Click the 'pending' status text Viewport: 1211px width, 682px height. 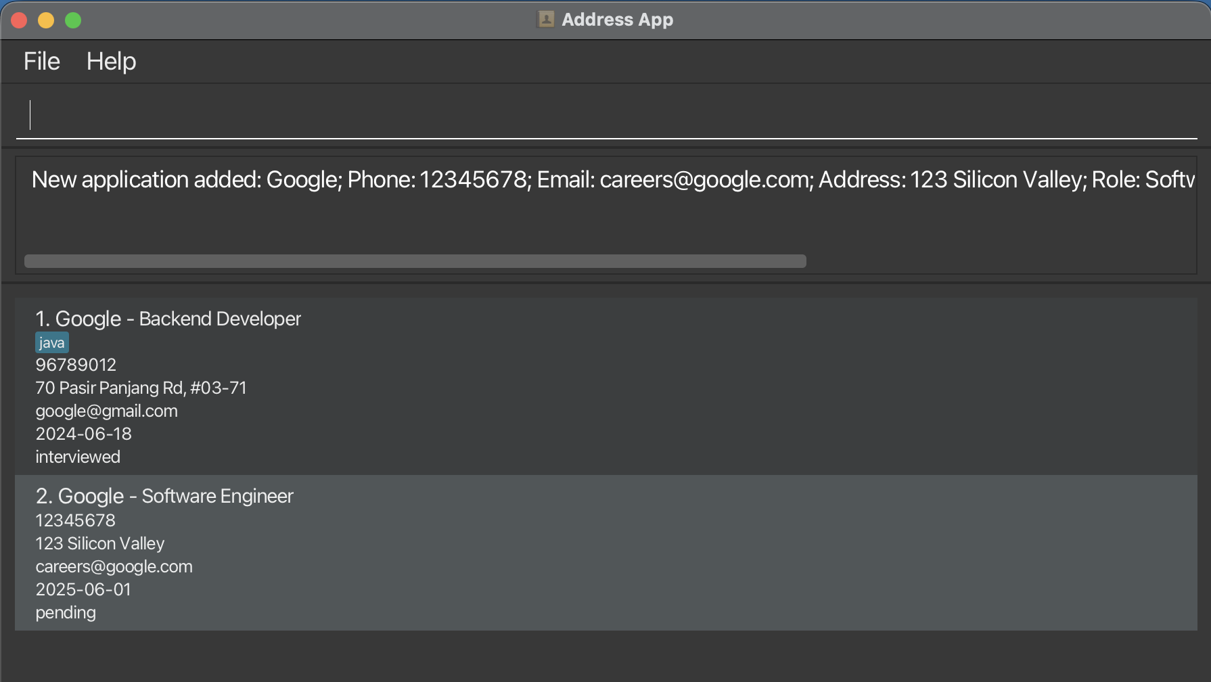(x=66, y=613)
